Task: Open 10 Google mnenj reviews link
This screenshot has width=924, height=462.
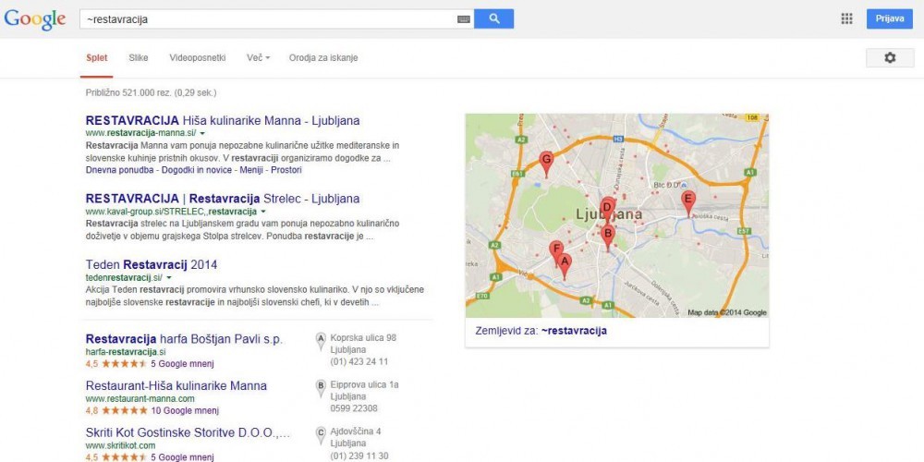Action: (185, 410)
